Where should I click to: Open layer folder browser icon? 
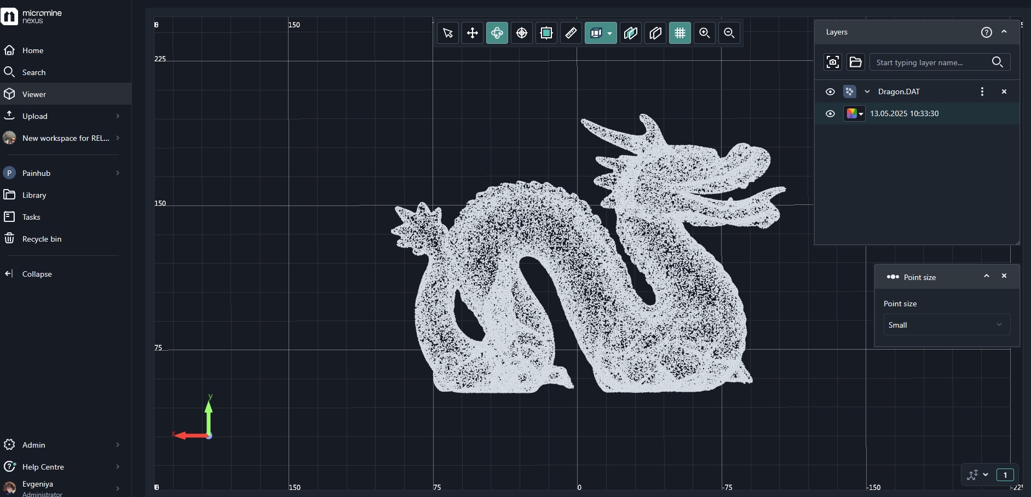click(855, 62)
